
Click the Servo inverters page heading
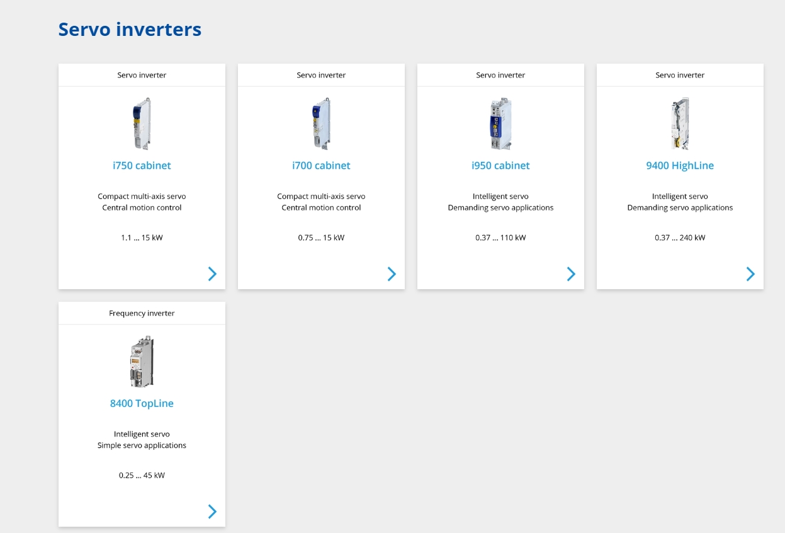[130, 30]
